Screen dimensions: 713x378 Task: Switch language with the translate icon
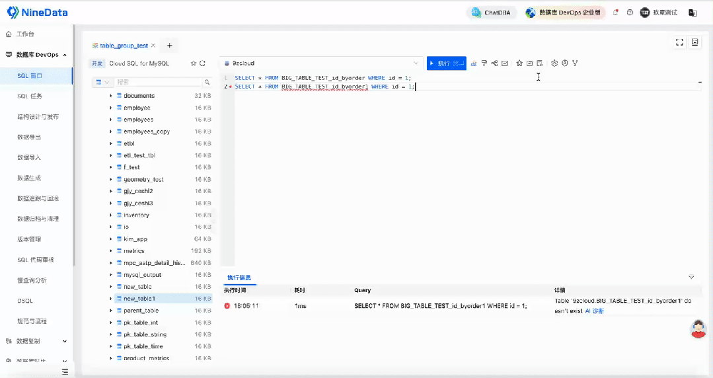(x=693, y=13)
